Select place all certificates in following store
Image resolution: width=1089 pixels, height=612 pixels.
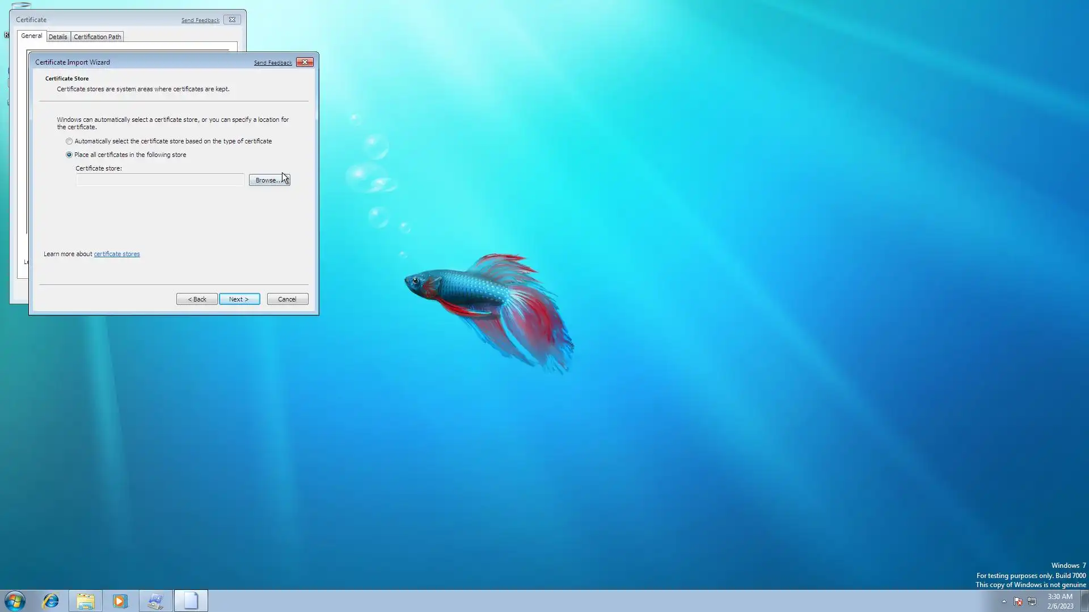coord(69,155)
